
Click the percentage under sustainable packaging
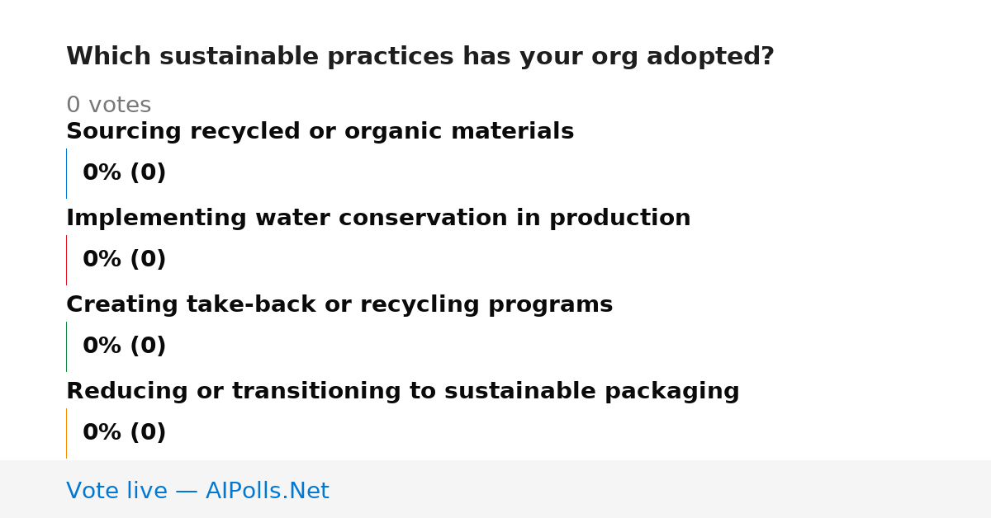124,433
